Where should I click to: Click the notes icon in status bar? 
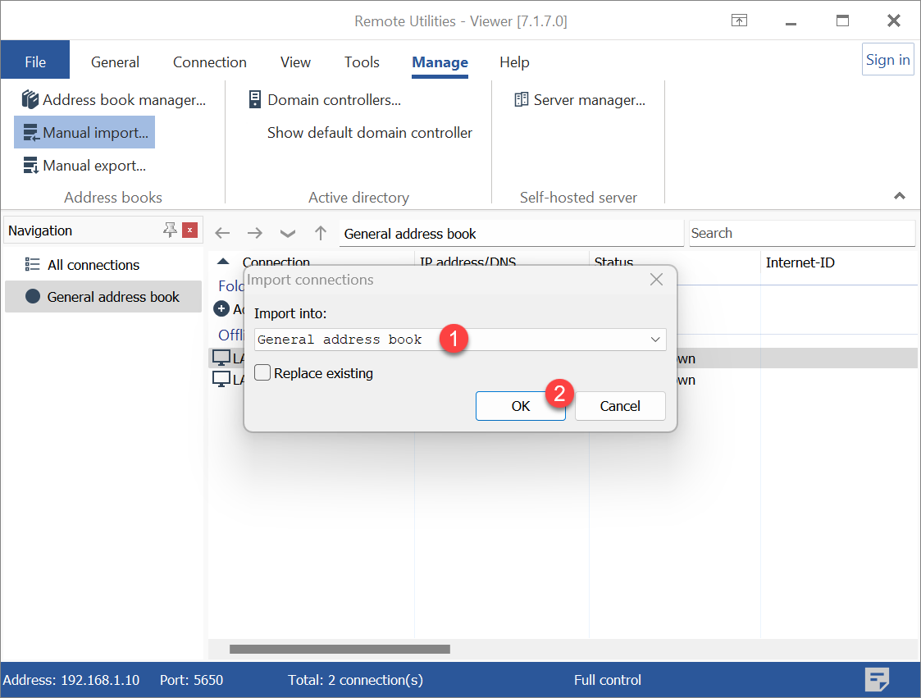coord(878,680)
